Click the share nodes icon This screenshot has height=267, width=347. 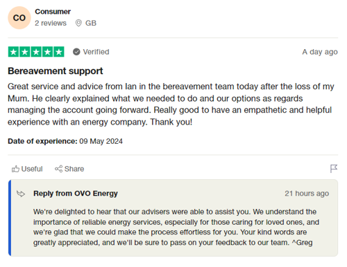[58, 169]
